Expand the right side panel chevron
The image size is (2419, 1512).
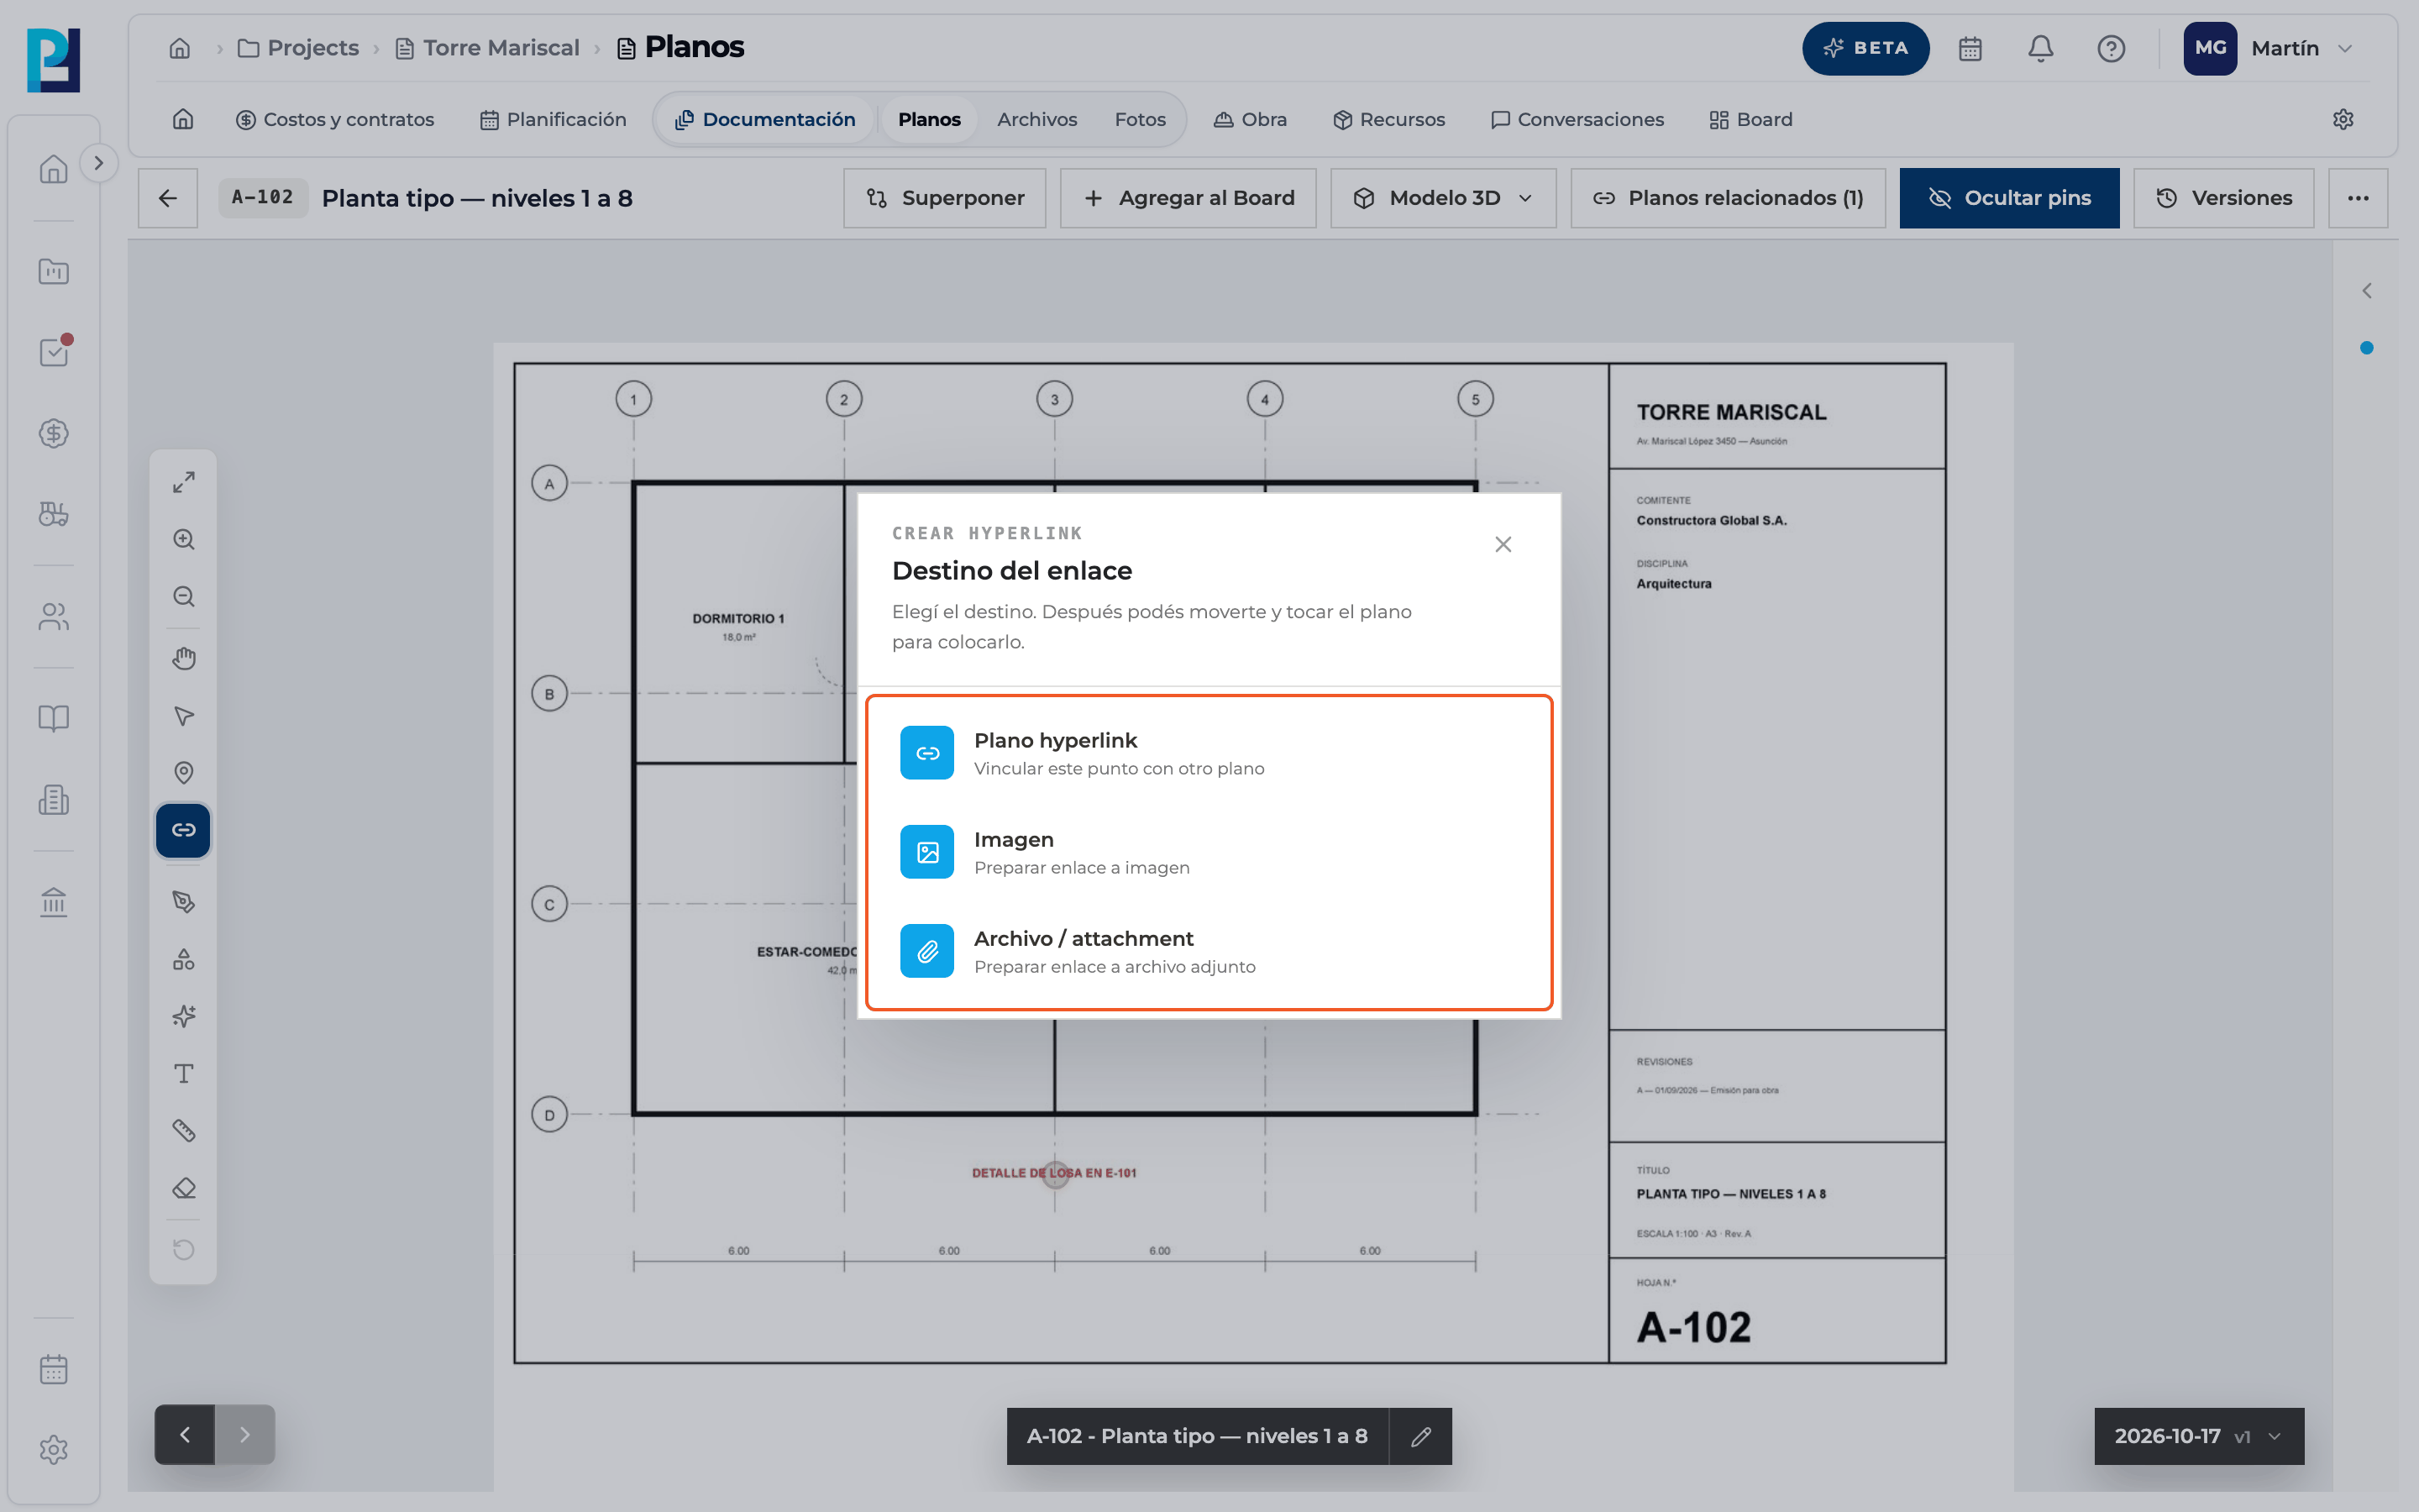coord(2366,291)
